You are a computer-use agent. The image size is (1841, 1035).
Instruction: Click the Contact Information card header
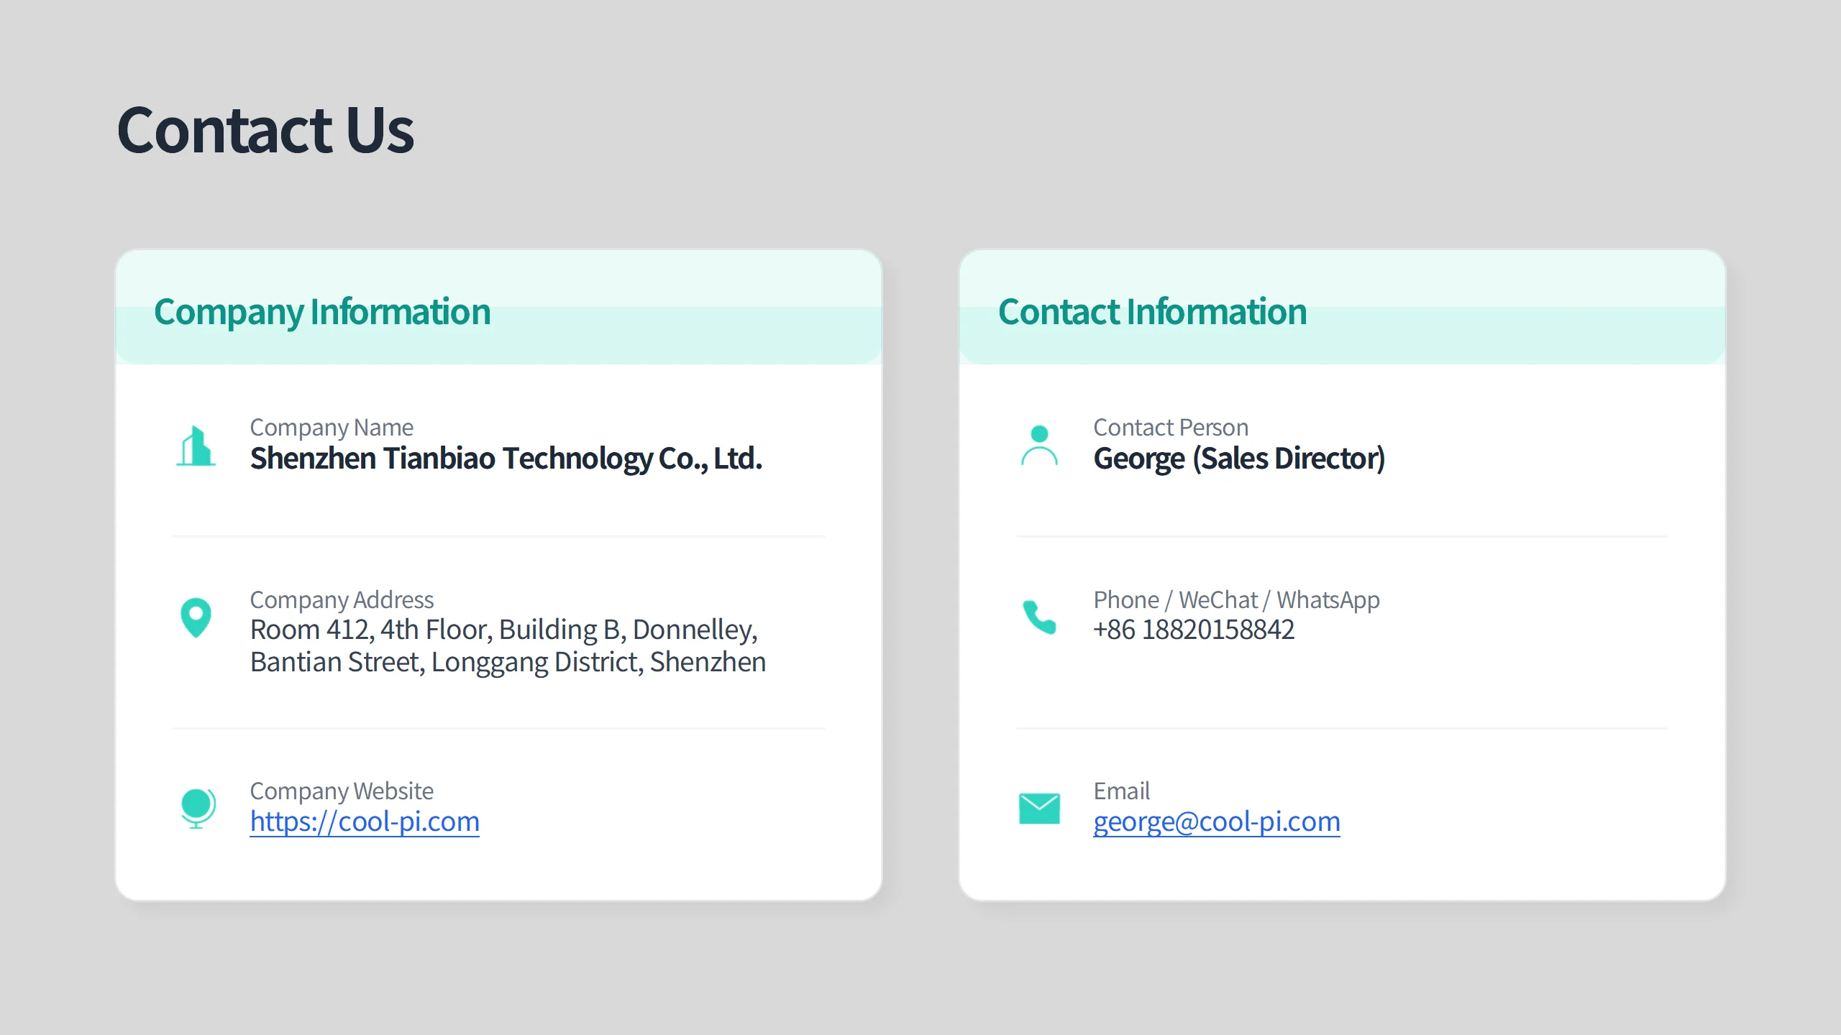coord(1342,307)
